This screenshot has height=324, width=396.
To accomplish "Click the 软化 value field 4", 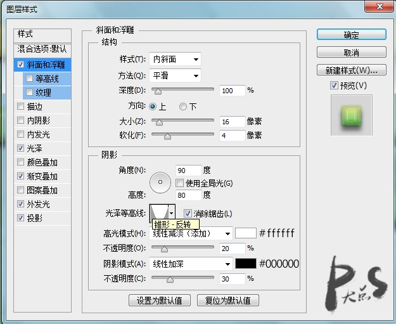I will point(233,136).
